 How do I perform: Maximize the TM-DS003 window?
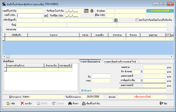point(163,4)
